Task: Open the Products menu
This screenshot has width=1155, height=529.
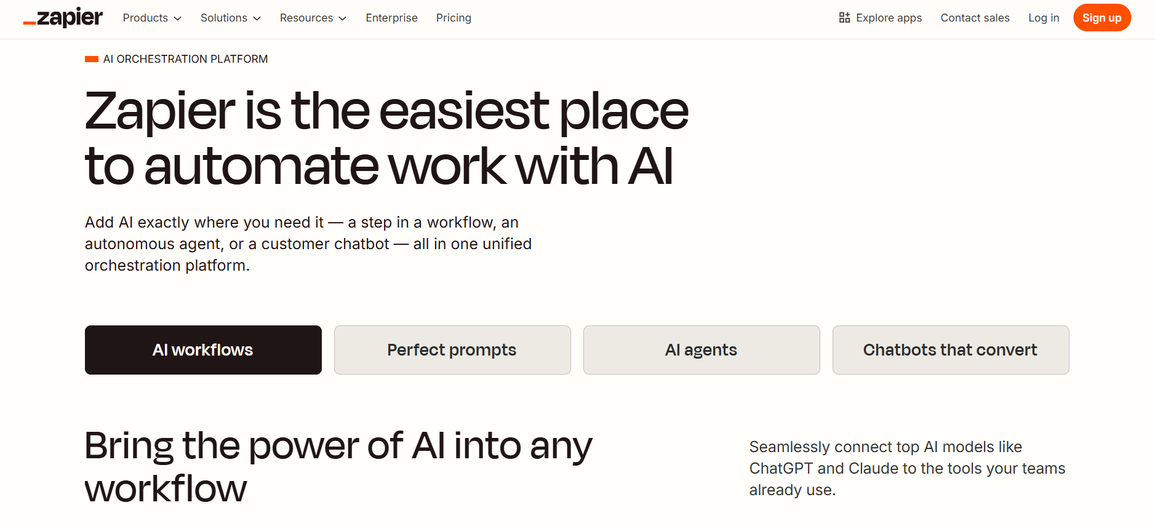Action: point(152,18)
